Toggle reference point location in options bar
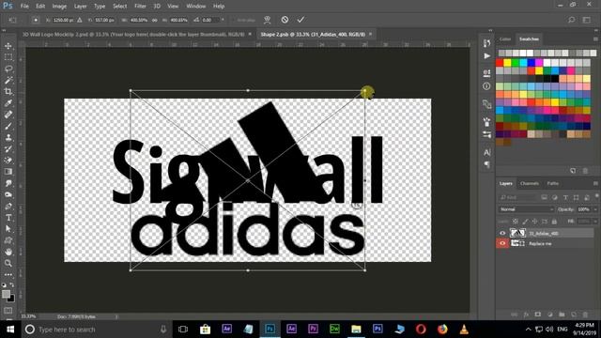The width and height of the screenshot is (601, 338). pyautogui.click(x=36, y=20)
